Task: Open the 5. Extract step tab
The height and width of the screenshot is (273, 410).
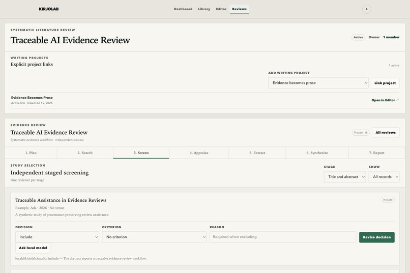Action: (x=257, y=153)
